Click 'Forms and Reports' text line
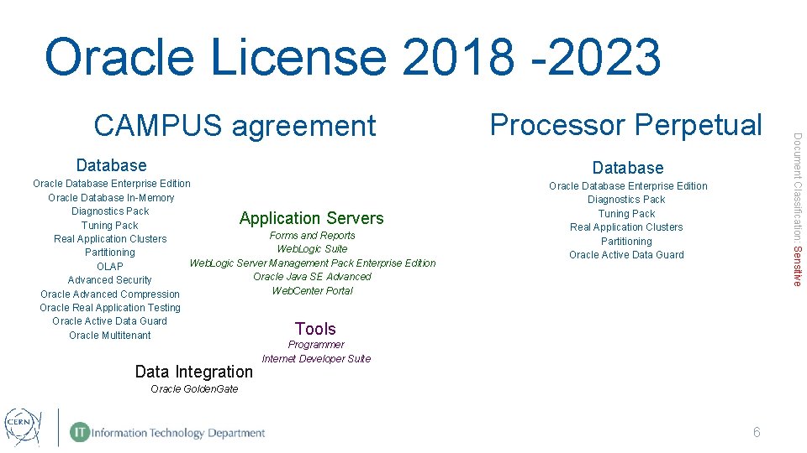Viewport: 807px width, 453px height. pyautogui.click(x=313, y=235)
